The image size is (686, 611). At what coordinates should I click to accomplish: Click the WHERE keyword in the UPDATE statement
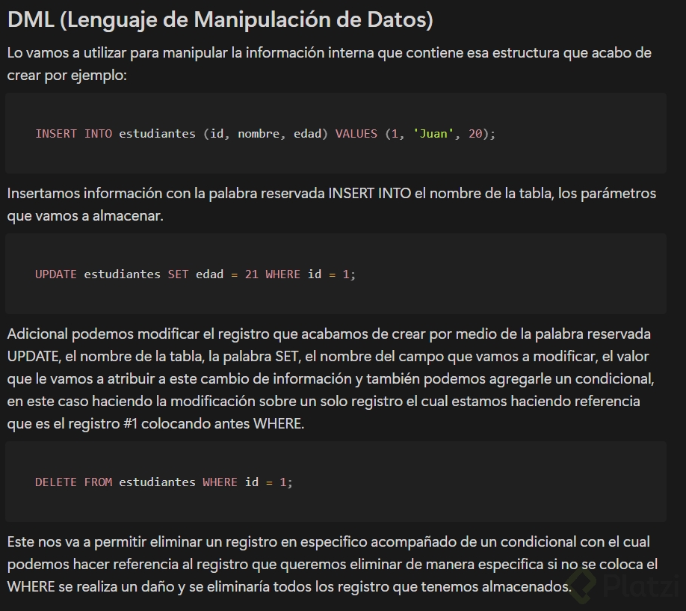(282, 274)
